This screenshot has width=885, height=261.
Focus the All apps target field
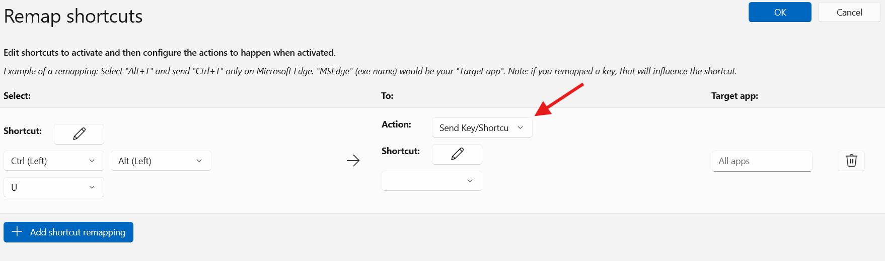point(761,161)
